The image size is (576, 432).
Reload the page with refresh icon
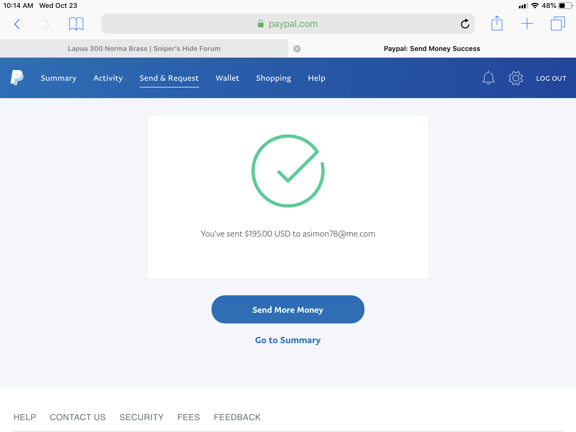(x=465, y=24)
